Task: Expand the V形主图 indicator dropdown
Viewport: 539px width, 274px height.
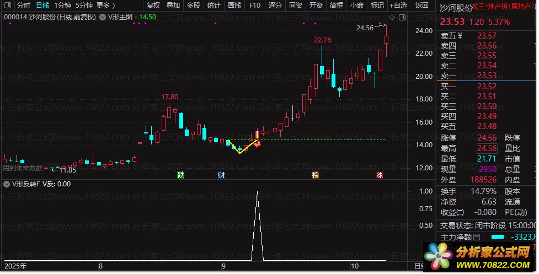Action: pyautogui.click(x=103, y=17)
